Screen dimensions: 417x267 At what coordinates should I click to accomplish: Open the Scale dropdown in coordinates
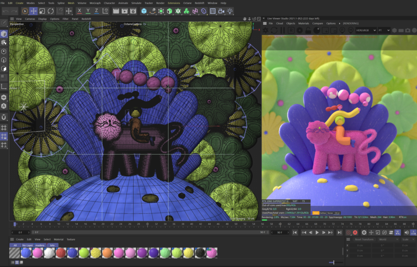pyautogui.click(x=407, y=239)
